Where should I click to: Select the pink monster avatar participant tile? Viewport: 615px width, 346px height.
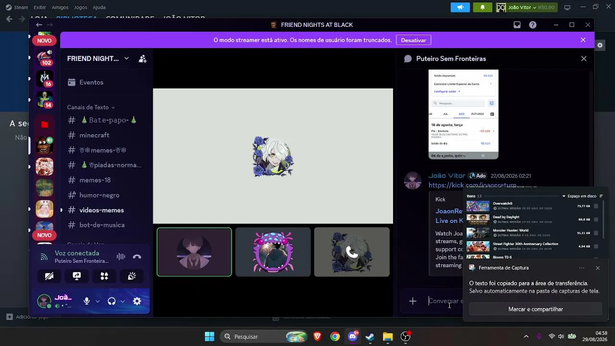pos(273,252)
